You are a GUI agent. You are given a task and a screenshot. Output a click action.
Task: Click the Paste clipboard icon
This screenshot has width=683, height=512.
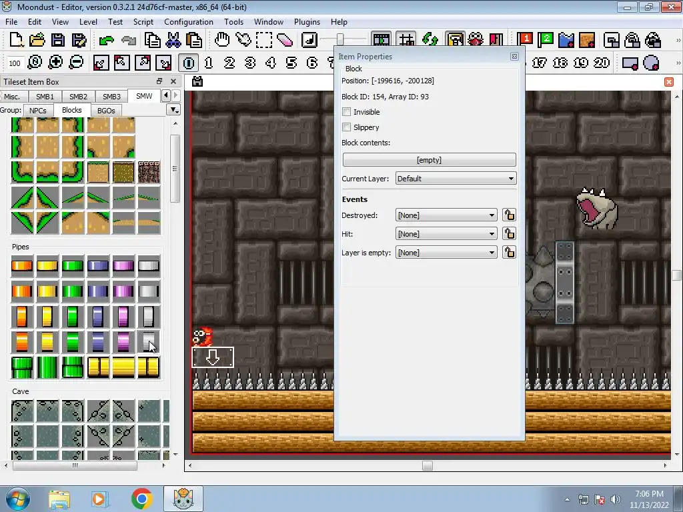click(194, 40)
